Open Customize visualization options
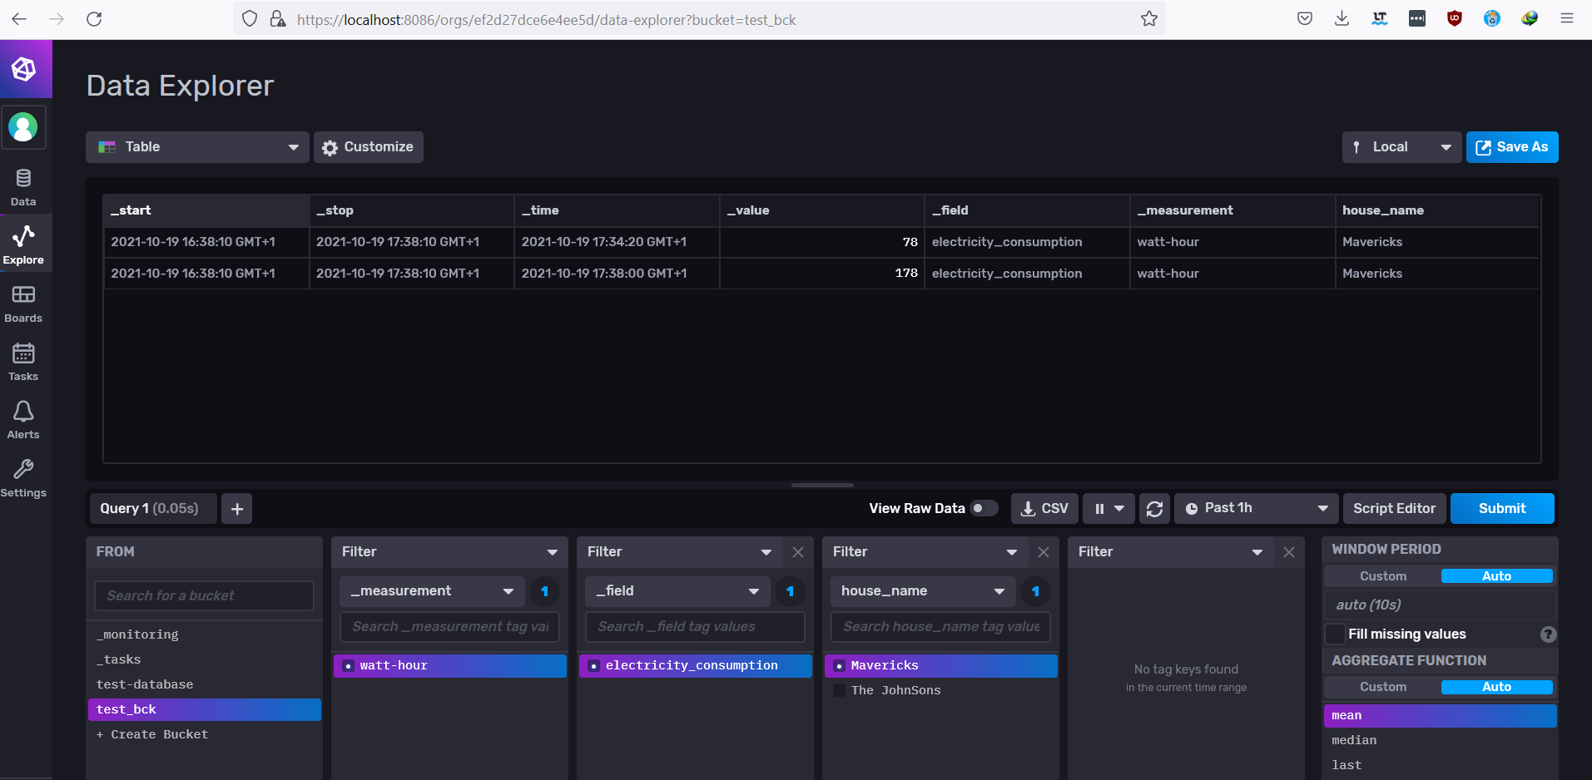Screen dimensions: 1592x780 click(368, 147)
